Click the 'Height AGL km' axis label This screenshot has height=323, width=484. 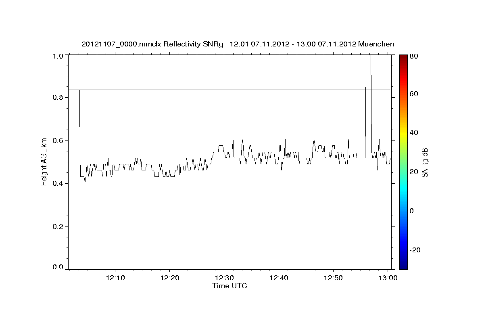[44, 161]
